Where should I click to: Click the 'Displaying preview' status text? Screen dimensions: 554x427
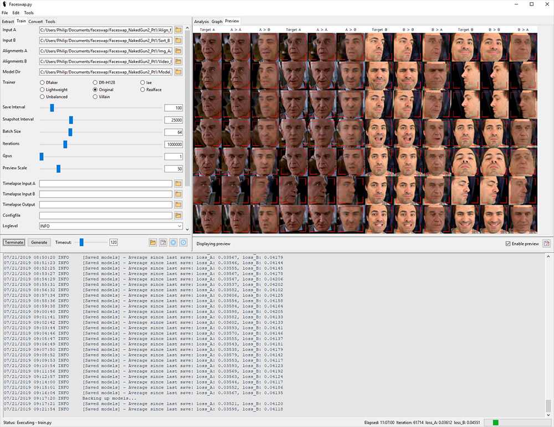[x=213, y=244]
